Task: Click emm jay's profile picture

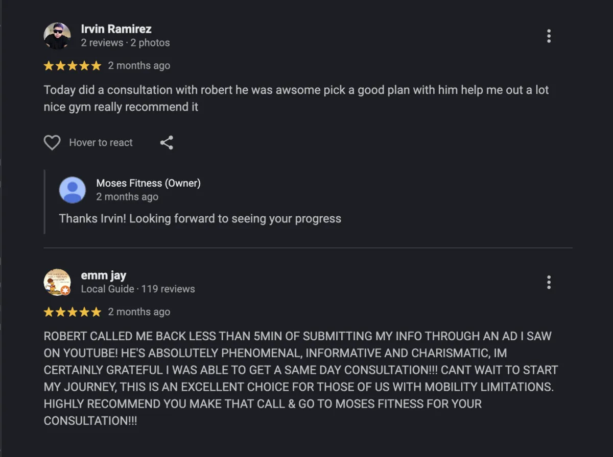Action: coord(56,281)
